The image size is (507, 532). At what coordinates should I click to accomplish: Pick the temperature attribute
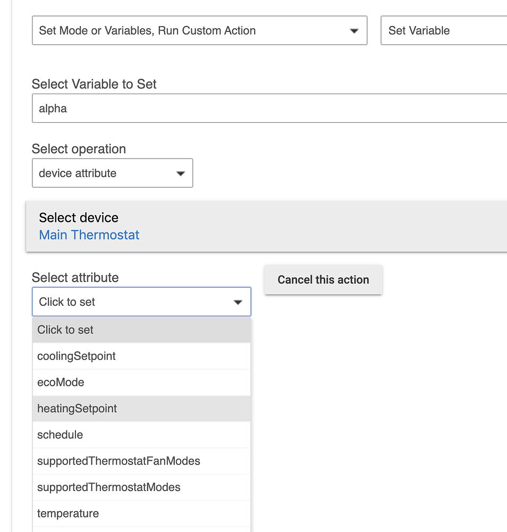[x=142, y=513]
